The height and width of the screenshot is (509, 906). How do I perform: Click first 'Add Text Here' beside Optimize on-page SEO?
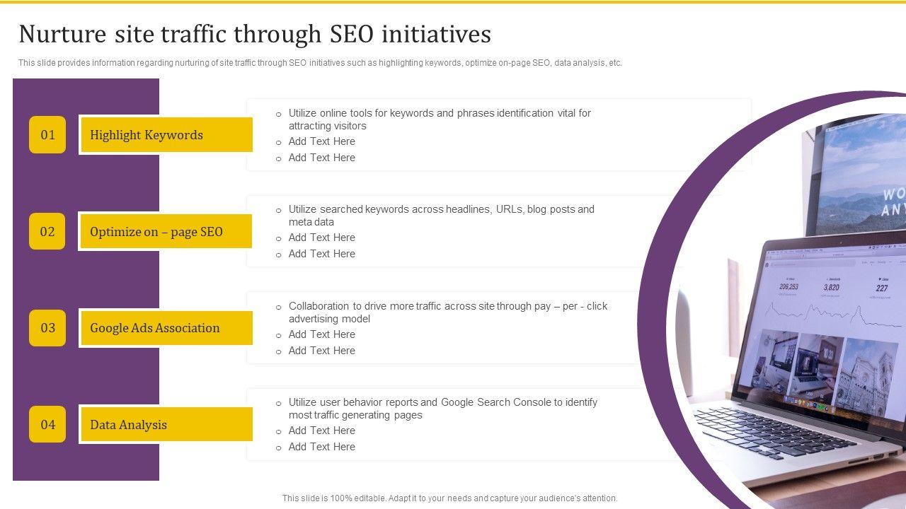click(x=322, y=238)
